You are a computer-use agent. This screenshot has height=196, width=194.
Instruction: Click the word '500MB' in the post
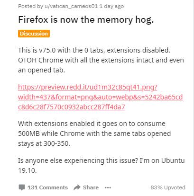[29, 134]
